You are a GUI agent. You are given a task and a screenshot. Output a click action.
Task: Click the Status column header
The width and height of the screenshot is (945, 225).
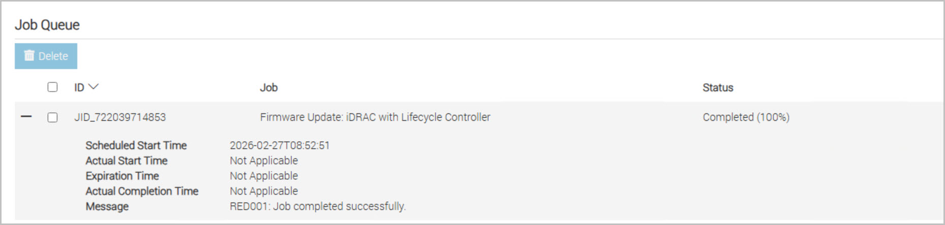click(718, 87)
